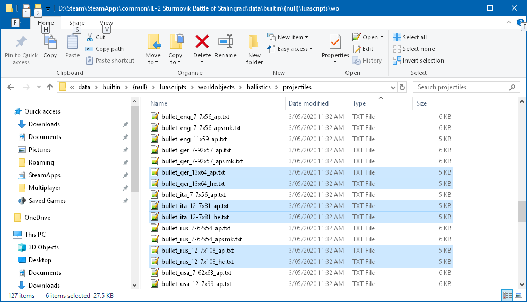Click the Paste ribbon icon
Screen dimensions: 527x302
(72, 42)
